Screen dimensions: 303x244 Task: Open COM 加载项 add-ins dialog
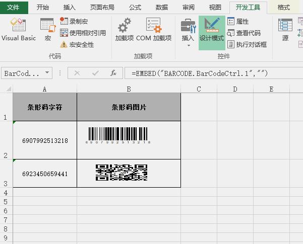(154, 29)
